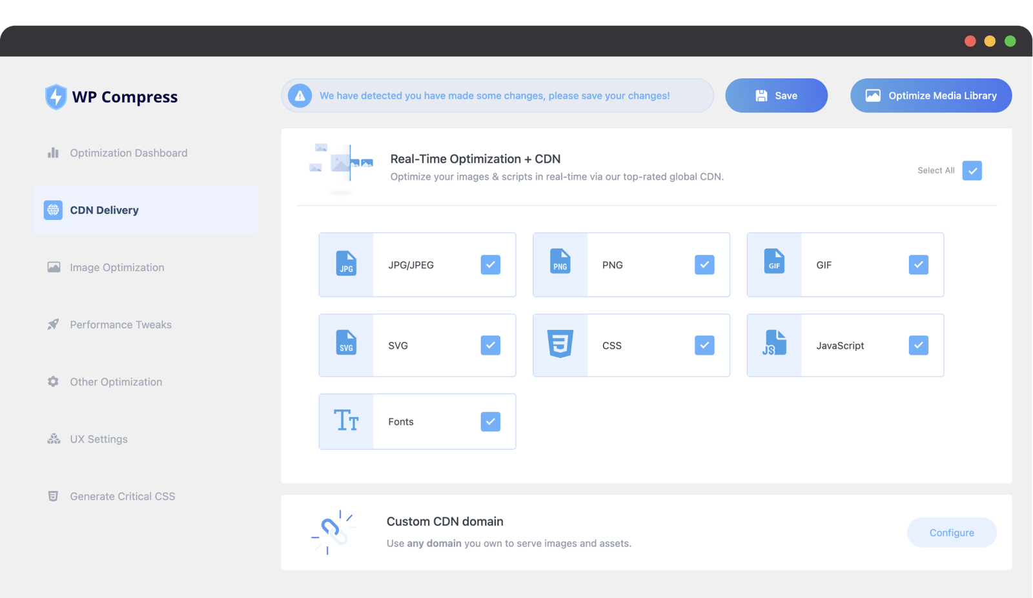Click the SVG file type icon

[346, 343]
